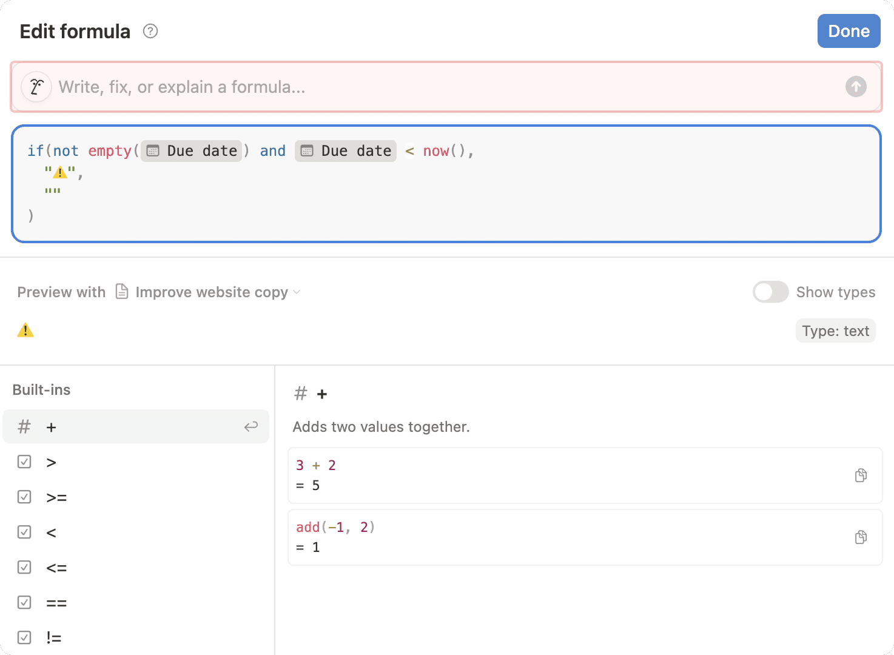Click the Done button
The image size is (894, 655).
coord(849,31)
